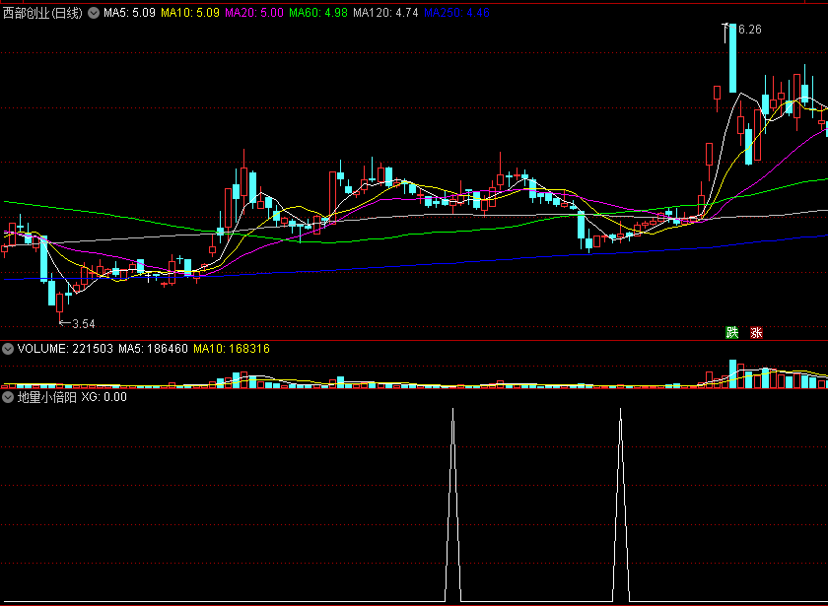Click the second XG signal spike
Screen dimensions: 828x606
(x=620, y=505)
